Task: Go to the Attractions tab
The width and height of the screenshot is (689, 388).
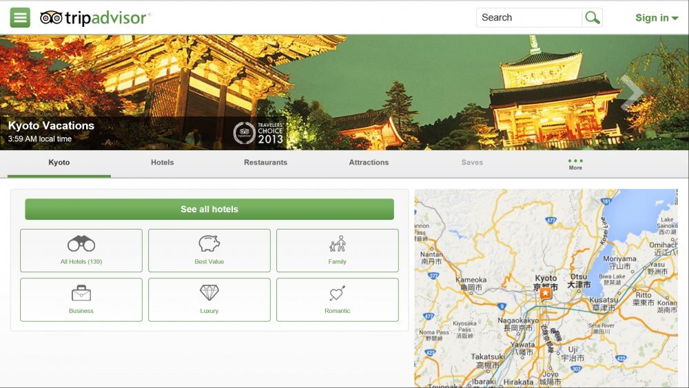Action: pyautogui.click(x=369, y=163)
